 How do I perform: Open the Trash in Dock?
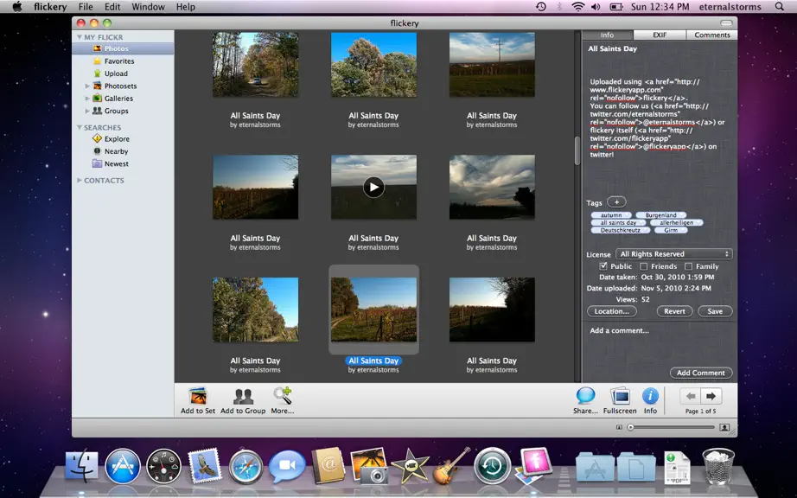click(718, 466)
